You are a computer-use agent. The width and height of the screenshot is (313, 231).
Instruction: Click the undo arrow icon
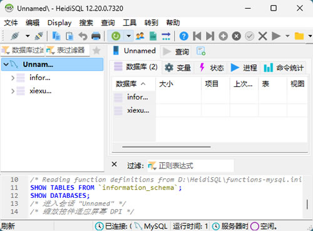point(83,36)
